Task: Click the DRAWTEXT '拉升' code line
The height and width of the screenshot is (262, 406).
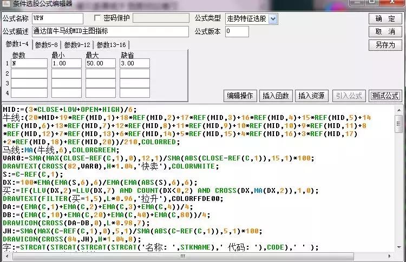Action: [113, 199]
